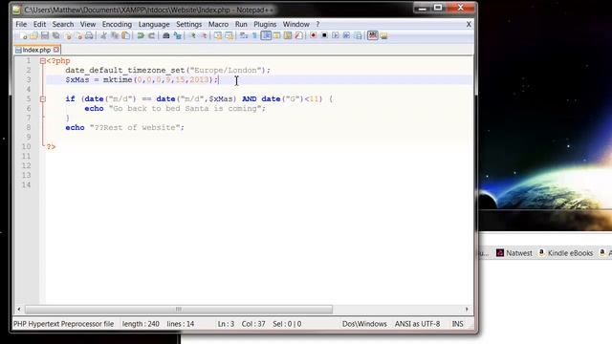Select the Index.php document tab
Screen dimensions: 612x344
point(36,50)
